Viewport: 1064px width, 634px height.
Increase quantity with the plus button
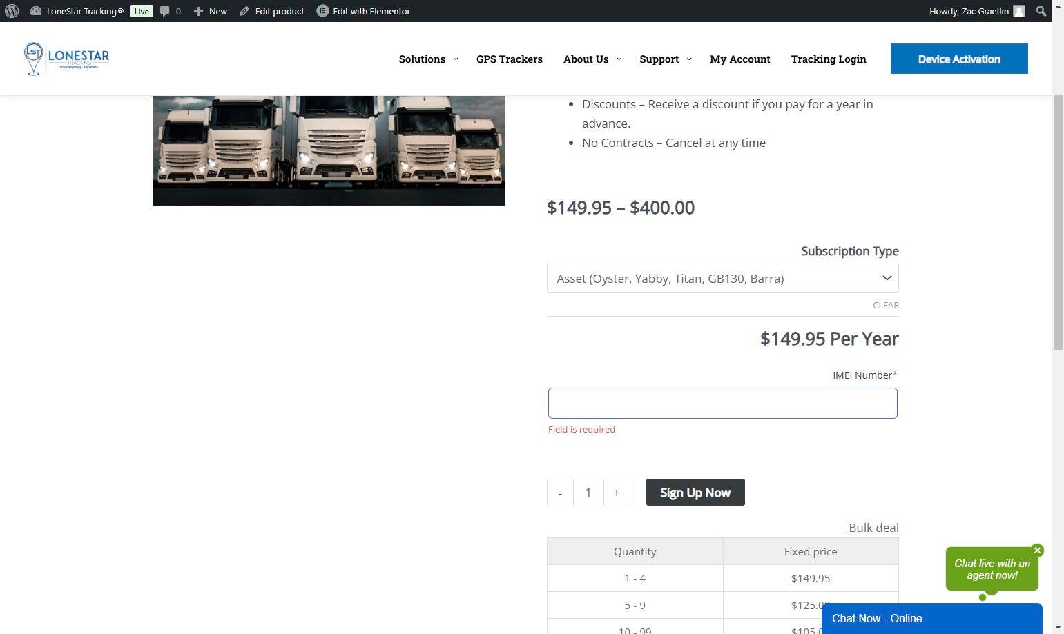[x=617, y=493]
